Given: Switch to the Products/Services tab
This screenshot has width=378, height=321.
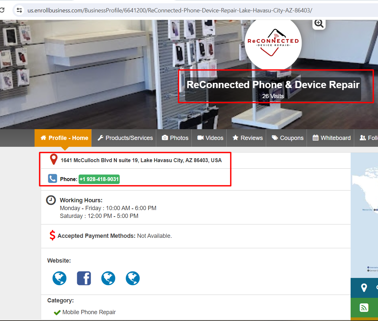Looking at the screenshot, I should point(125,138).
